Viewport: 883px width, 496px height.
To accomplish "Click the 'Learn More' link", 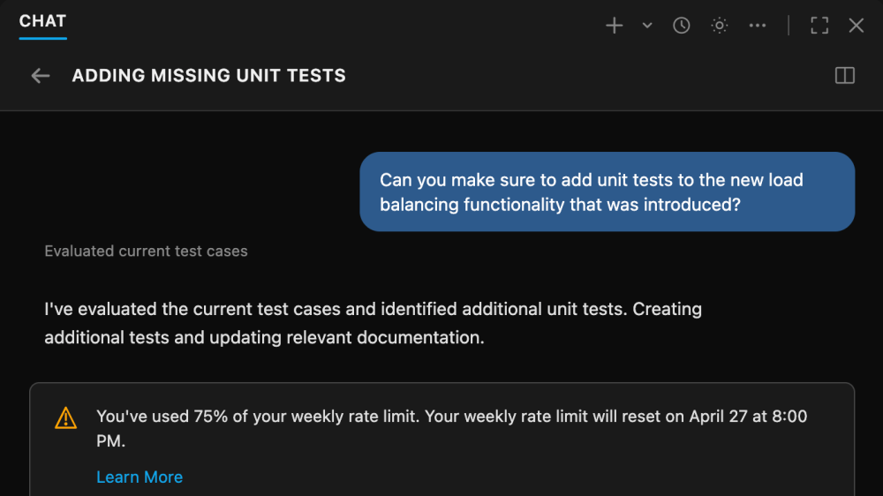I will [x=140, y=477].
